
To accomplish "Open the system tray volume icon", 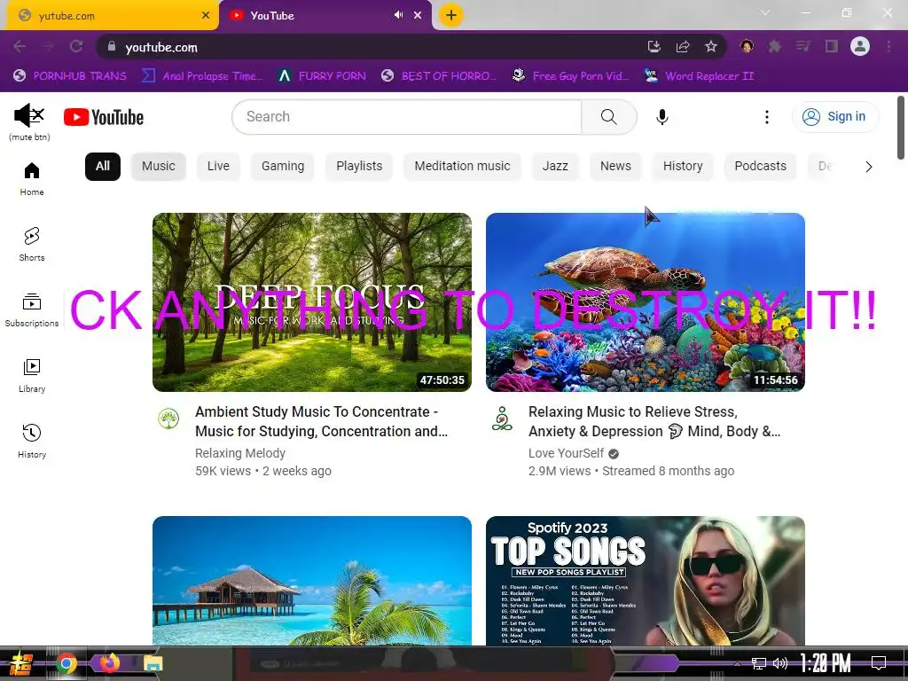I will click(x=780, y=663).
